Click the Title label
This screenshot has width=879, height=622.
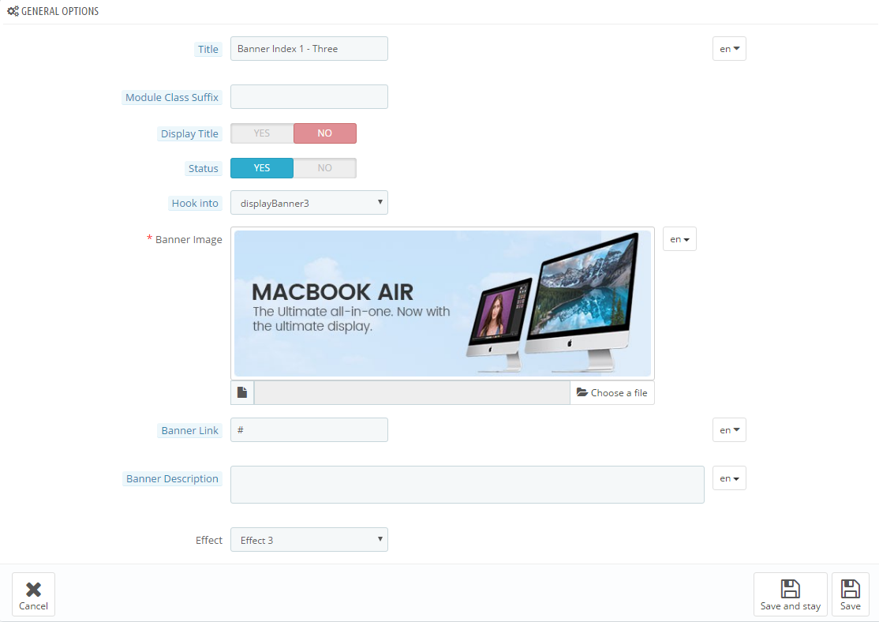point(208,50)
